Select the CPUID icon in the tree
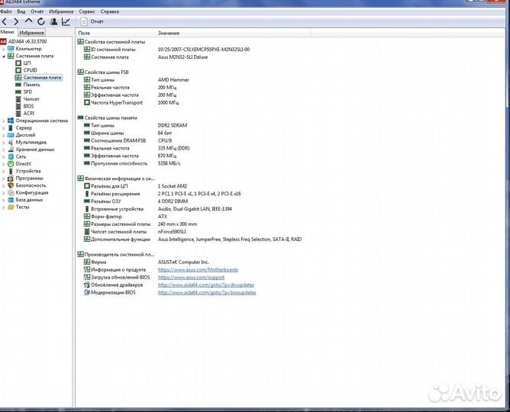The height and width of the screenshot is (412, 510). 18,70
